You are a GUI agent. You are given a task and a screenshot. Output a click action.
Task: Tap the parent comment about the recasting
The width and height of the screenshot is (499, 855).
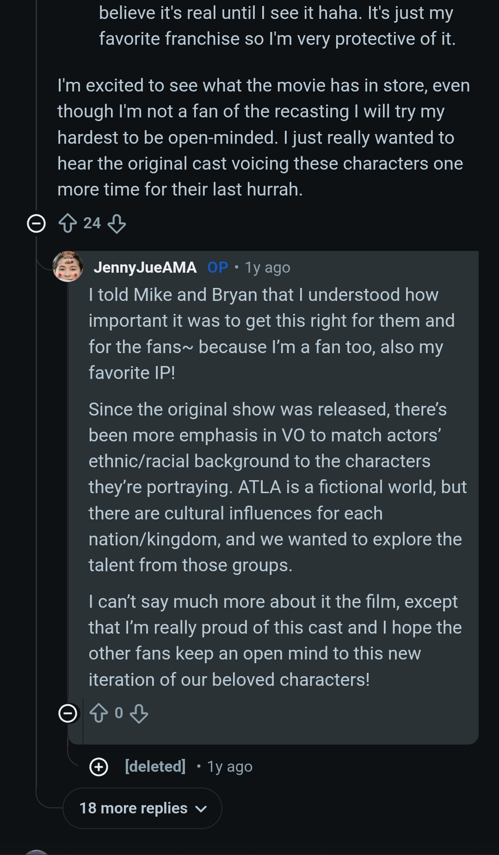tap(264, 137)
